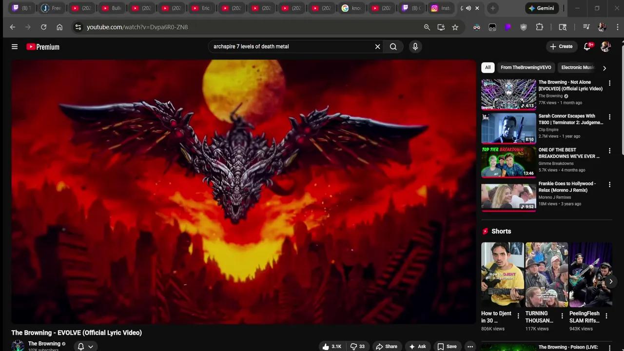This screenshot has height=351, width=624.
Task: Go to YouTube Premium home via logo
Action: 43,47
